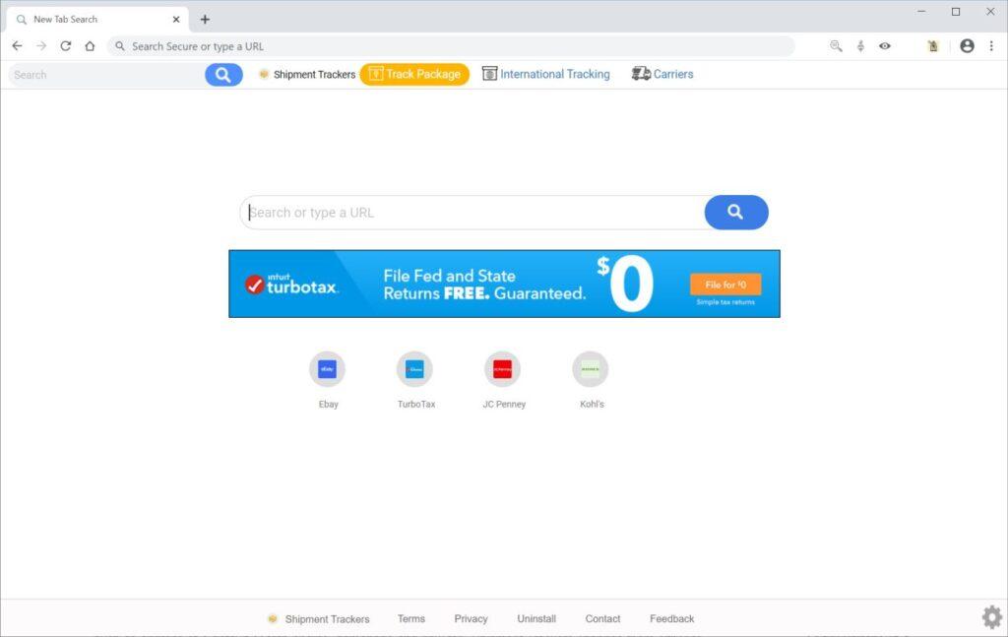The image size is (1008, 637).
Task: Open the Carriers link
Action: [662, 74]
